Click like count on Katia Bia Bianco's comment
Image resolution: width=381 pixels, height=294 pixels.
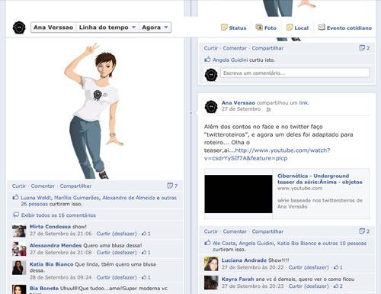tap(146, 277)
